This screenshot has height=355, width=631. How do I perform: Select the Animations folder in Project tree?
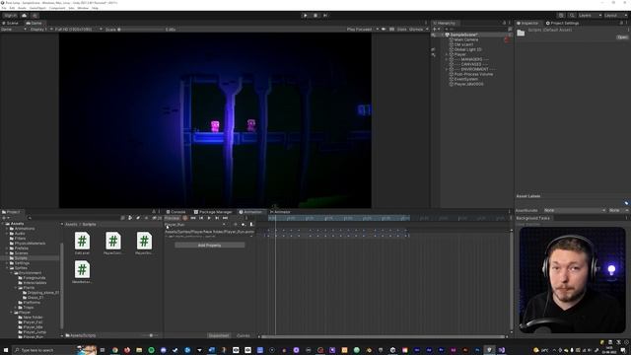point(25,229)
